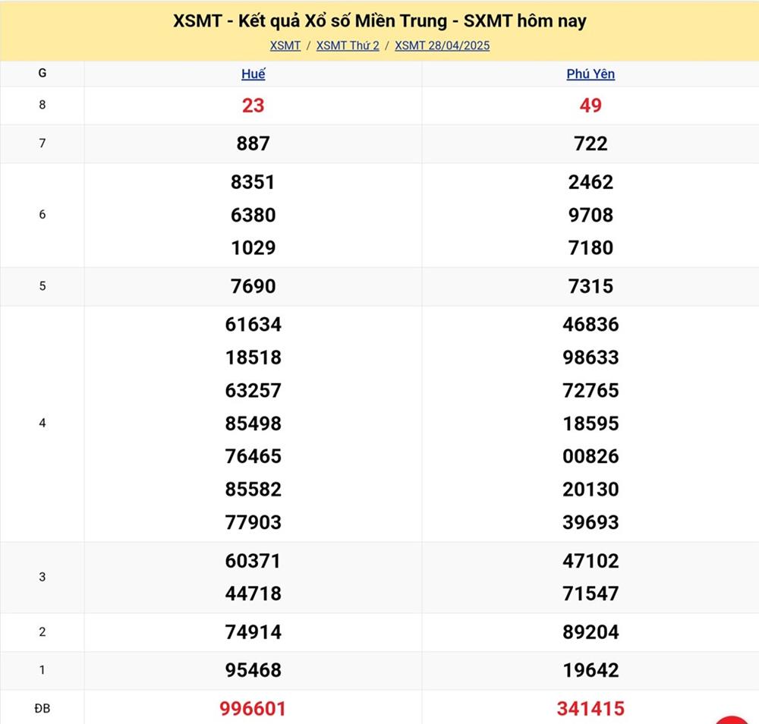Open the Huế province column link
Screen dimensions: 759x724
pos(254,74)
